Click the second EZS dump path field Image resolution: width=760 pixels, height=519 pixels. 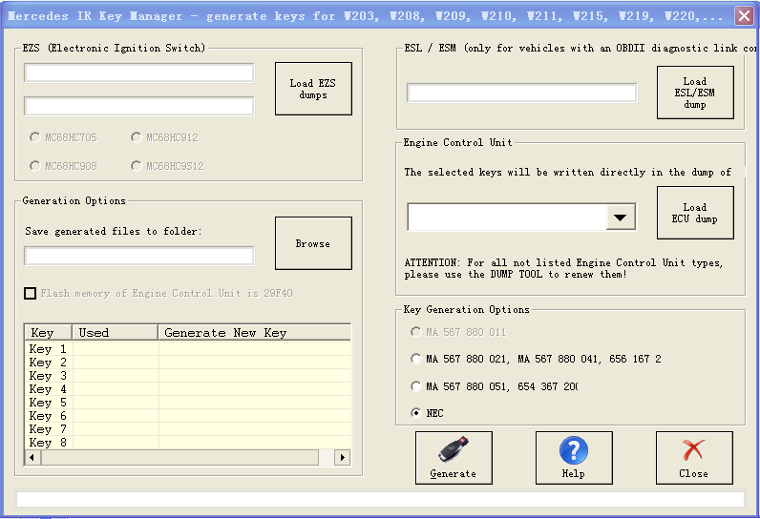[139, 106]
